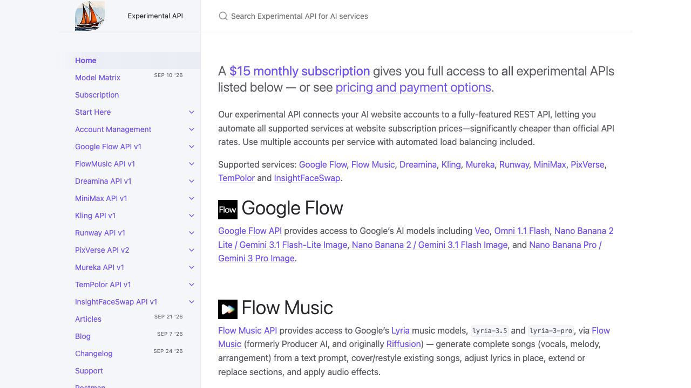691x388 pixels.
Task: Follow the Dreamina service link
Action: click(x=418, y=164)
